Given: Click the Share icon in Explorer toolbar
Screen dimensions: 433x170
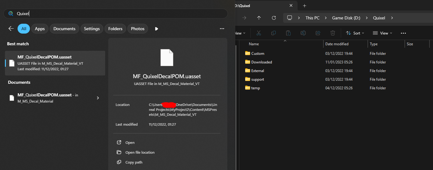Looking at the screenshot, I should click(318, 33).
